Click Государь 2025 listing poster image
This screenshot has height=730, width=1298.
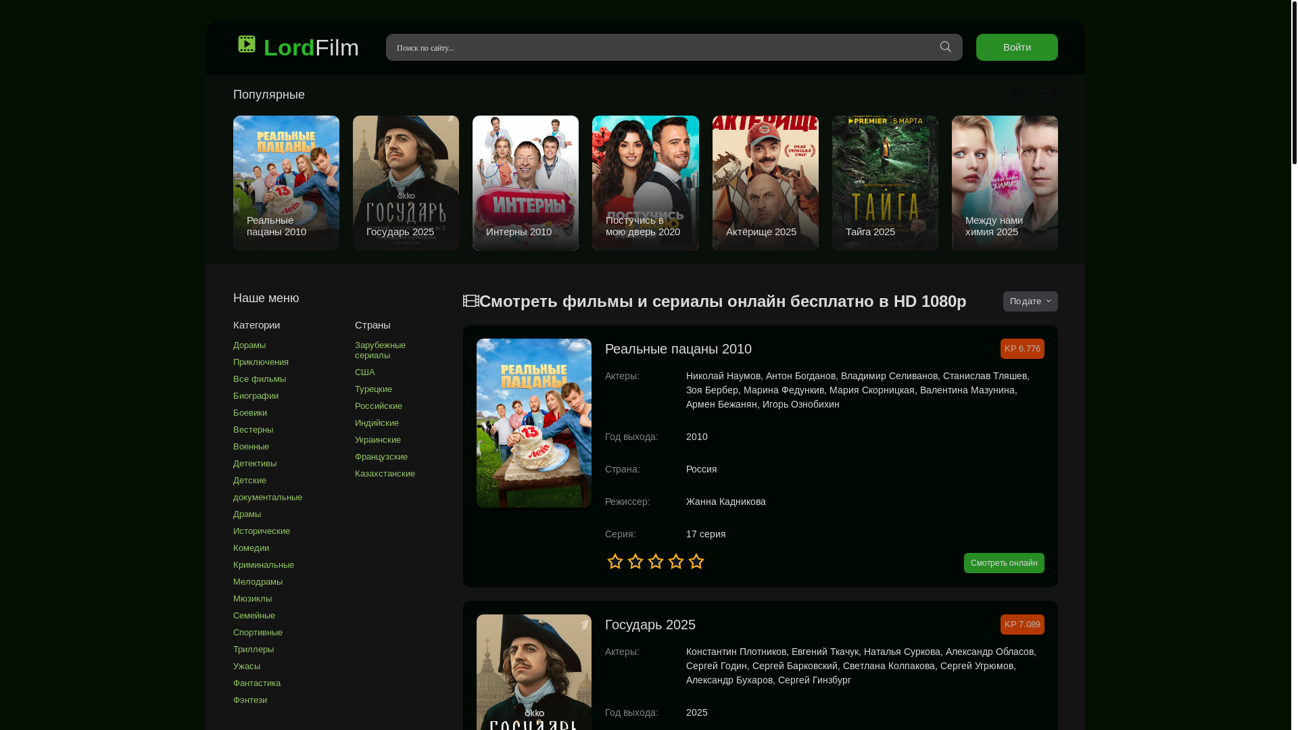point(534,672)
